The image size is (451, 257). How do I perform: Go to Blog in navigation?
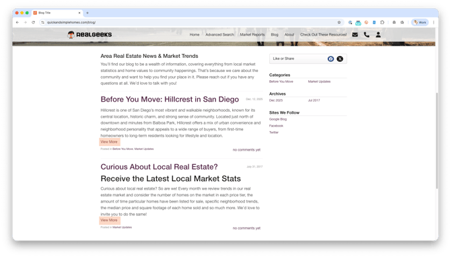tap(275, 34)
